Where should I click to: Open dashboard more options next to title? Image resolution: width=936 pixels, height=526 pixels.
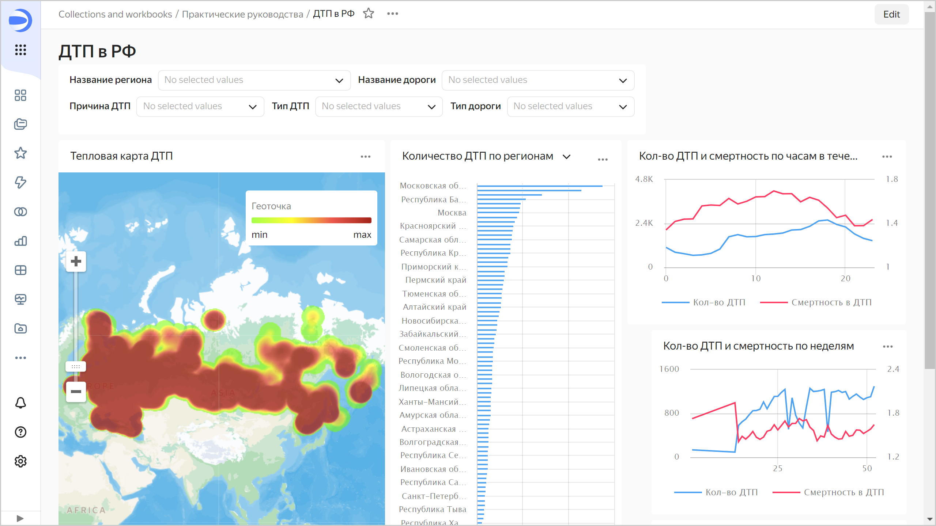tap(392, 14)
